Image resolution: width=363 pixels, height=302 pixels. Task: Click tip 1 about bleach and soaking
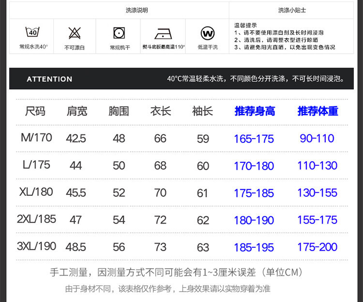(x=279, y=32)
